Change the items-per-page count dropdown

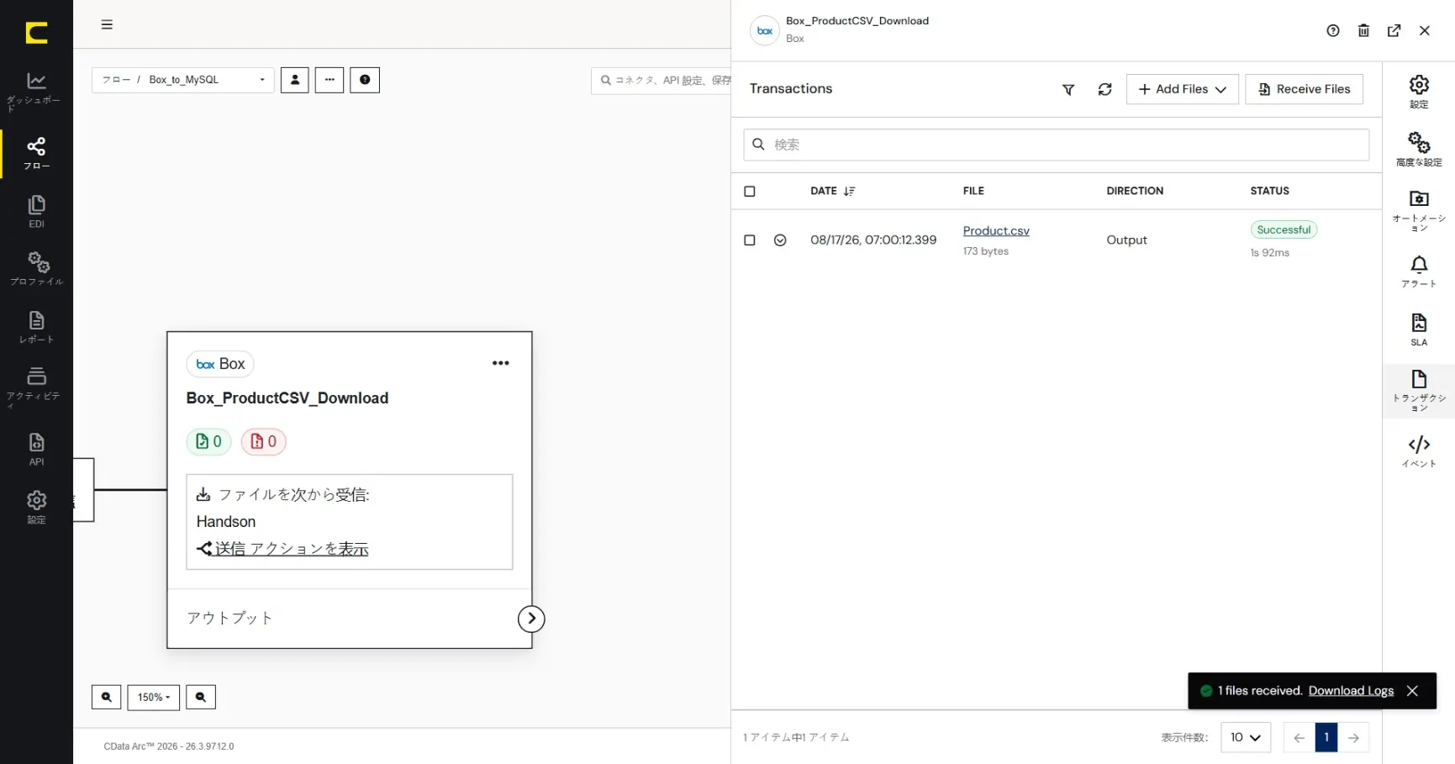(1245, 737)
